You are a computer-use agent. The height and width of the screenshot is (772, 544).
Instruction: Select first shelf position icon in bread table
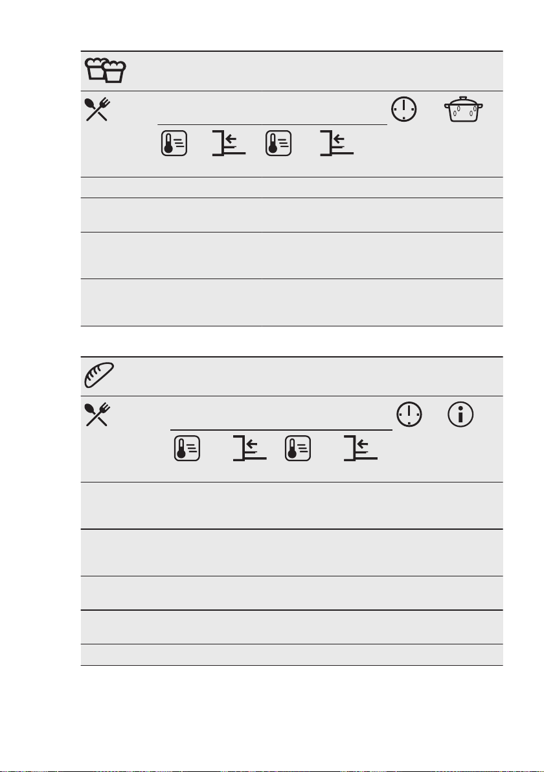[249, 448]
